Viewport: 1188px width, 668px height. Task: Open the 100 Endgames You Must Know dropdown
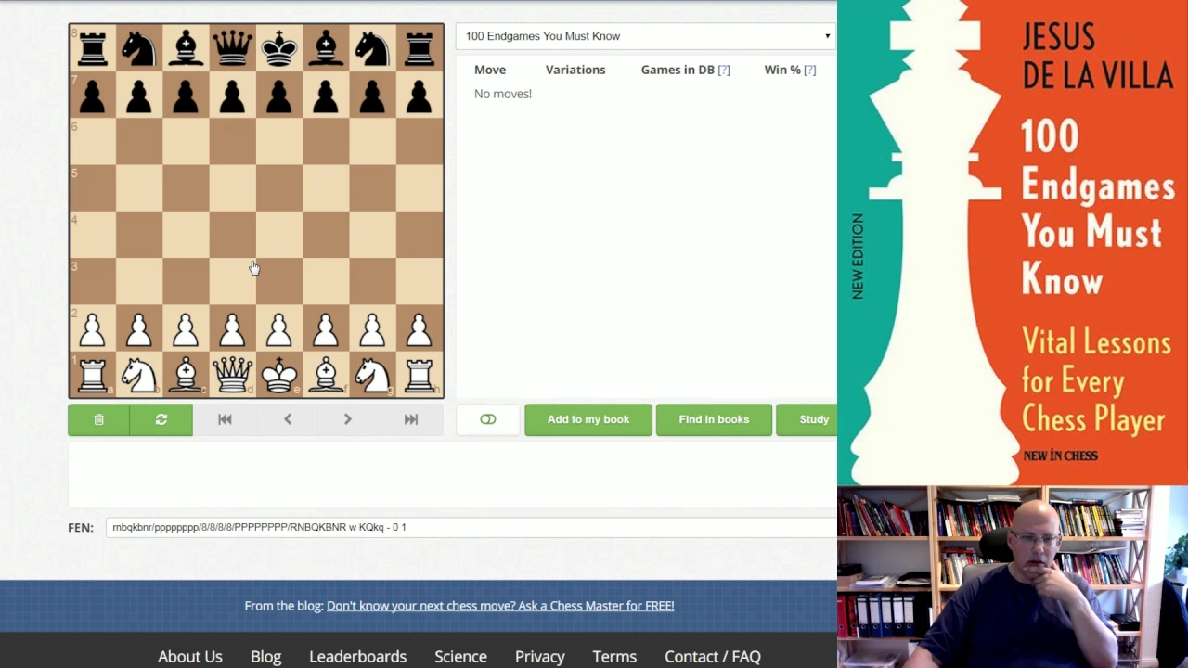[x=647, y=36]
